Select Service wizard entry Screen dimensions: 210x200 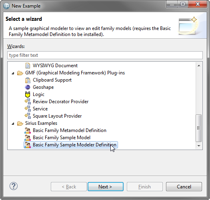[40, 109]
